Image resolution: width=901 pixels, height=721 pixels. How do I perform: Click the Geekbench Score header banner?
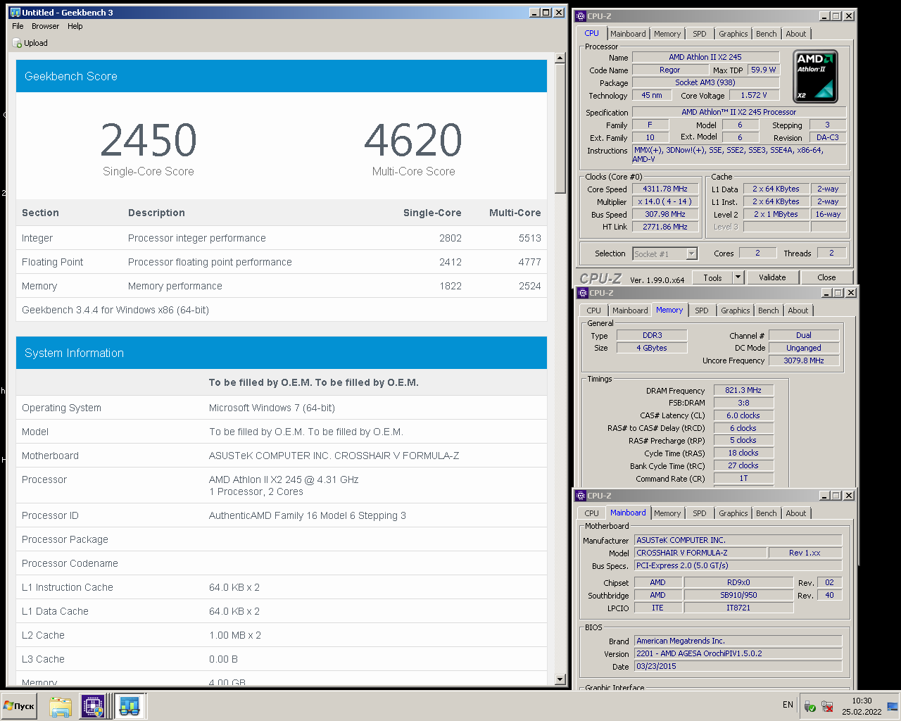pos(282,76)
